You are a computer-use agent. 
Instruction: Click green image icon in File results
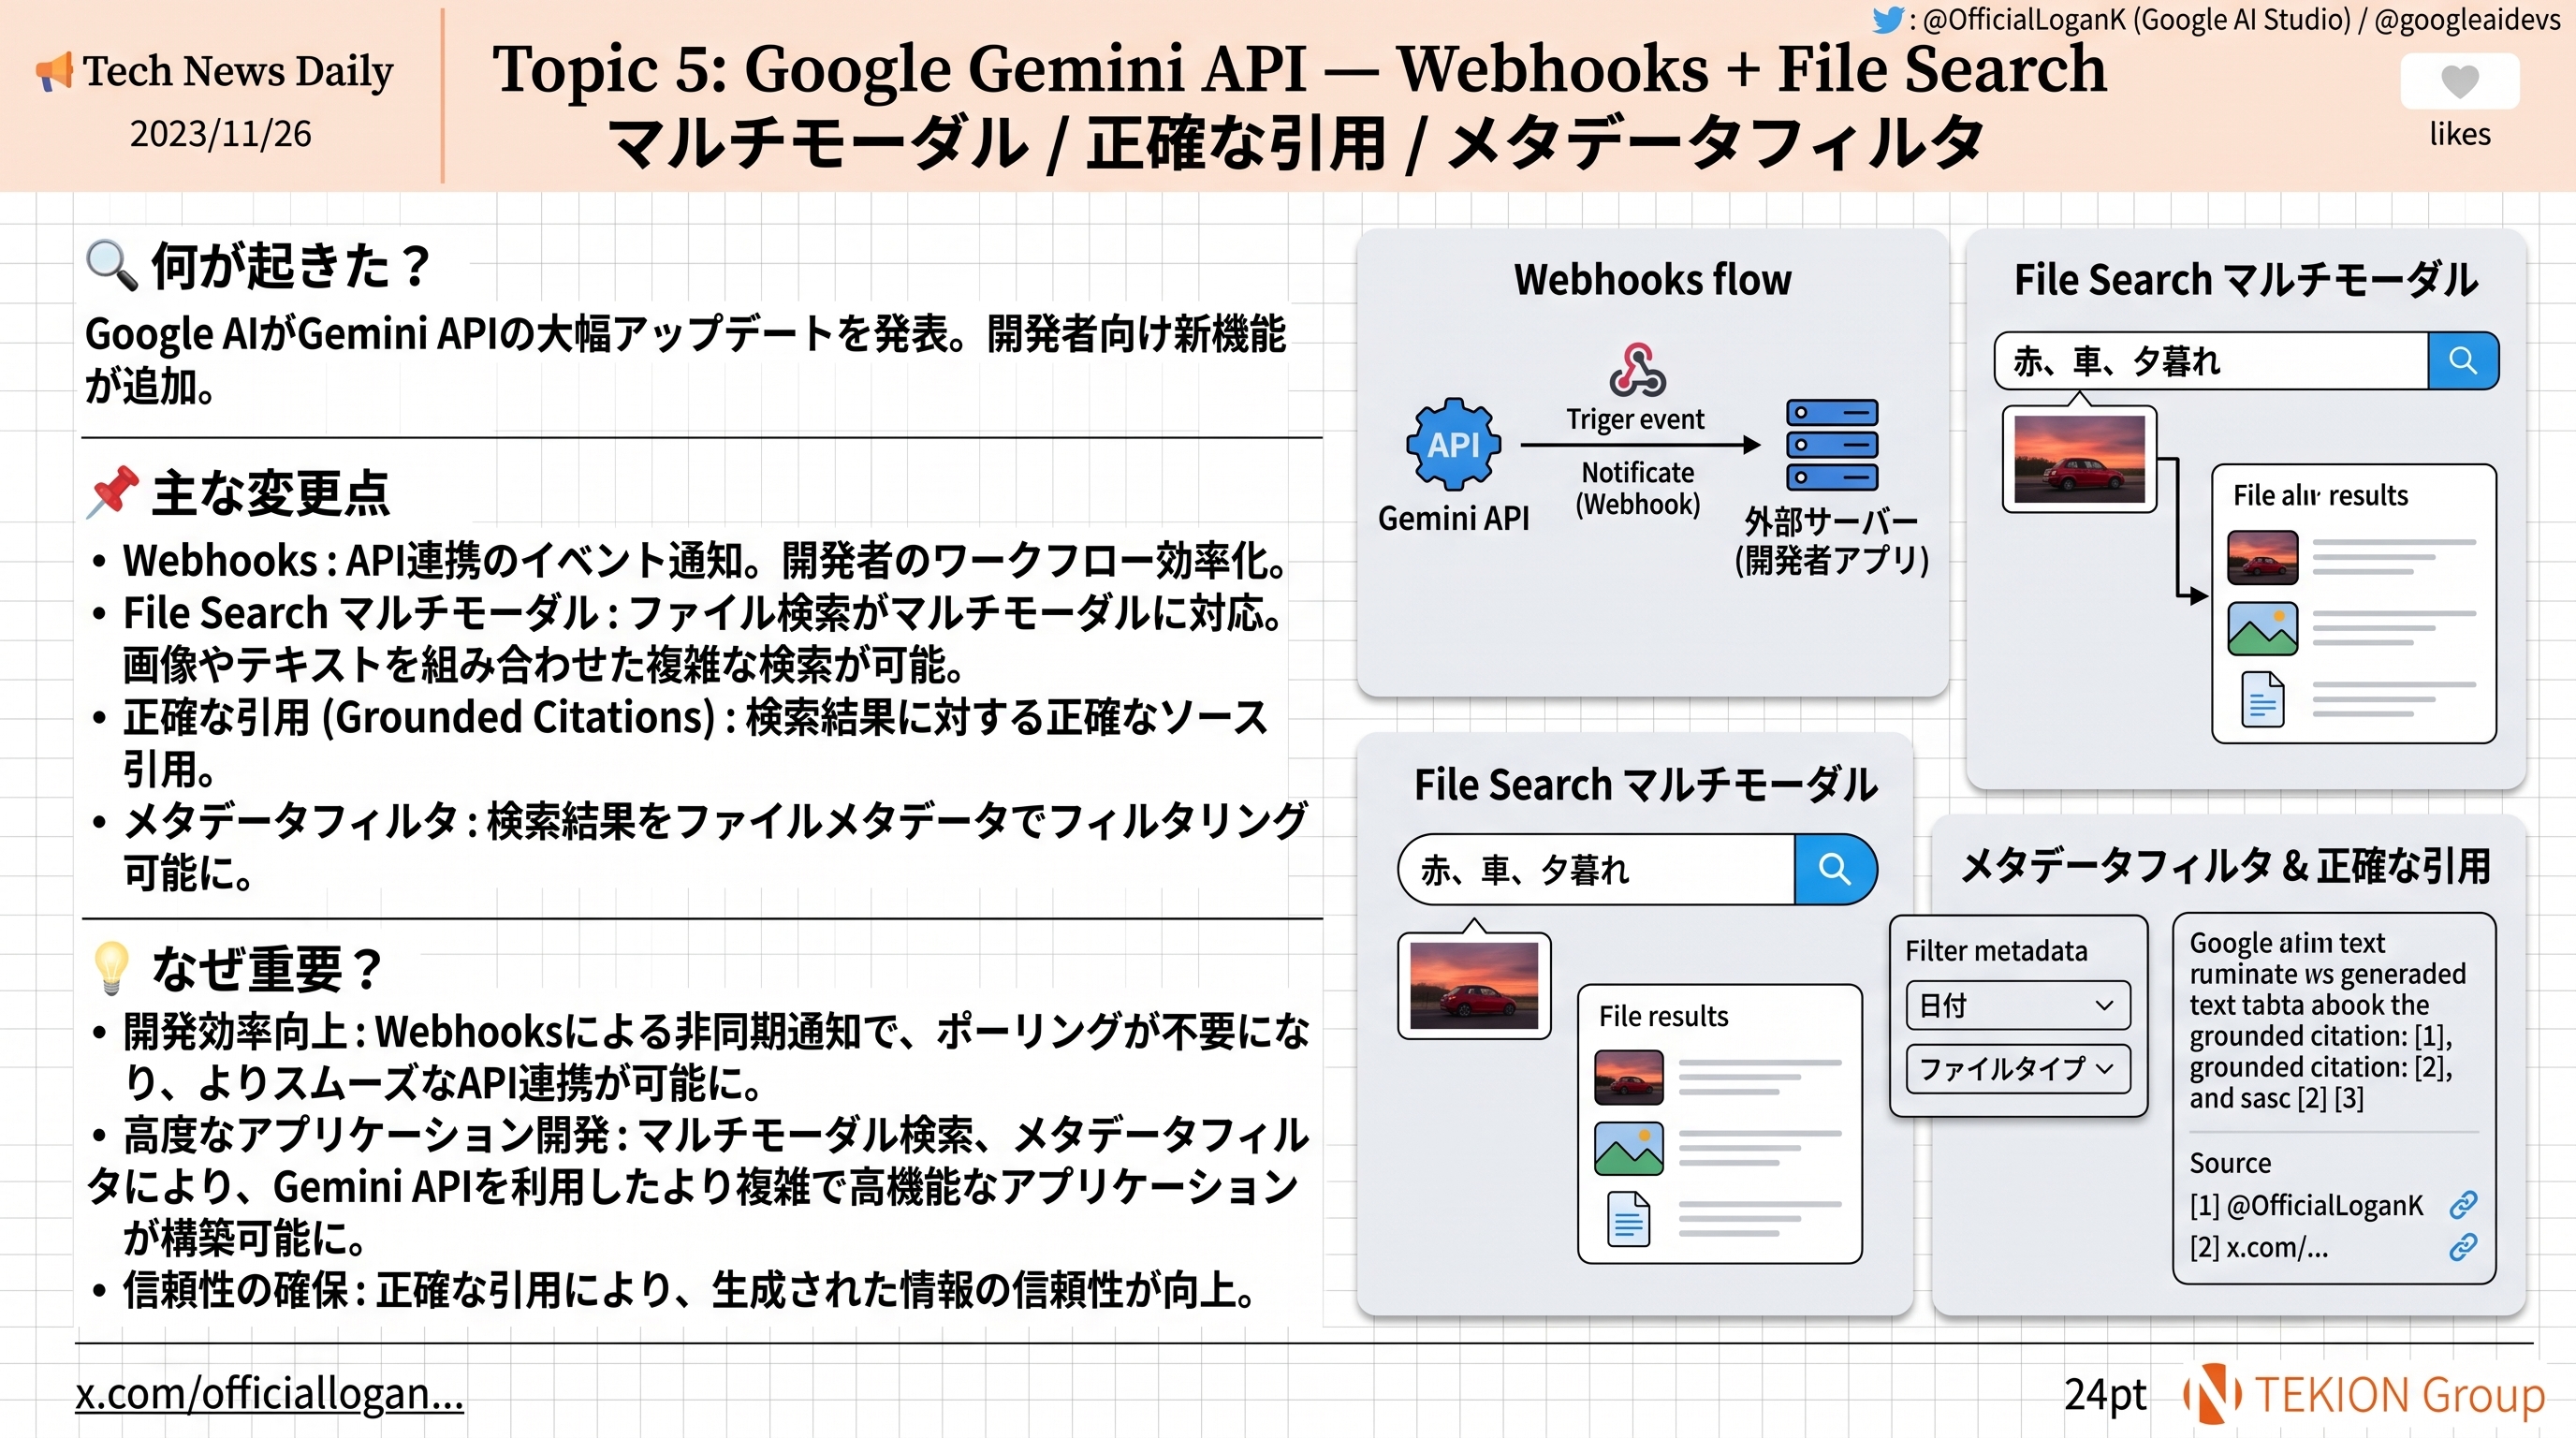1628,1148
